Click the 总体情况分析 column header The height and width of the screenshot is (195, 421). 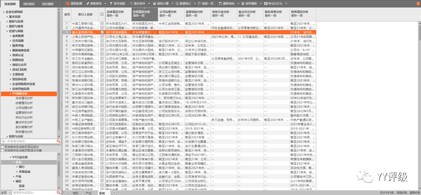[118, 14]
